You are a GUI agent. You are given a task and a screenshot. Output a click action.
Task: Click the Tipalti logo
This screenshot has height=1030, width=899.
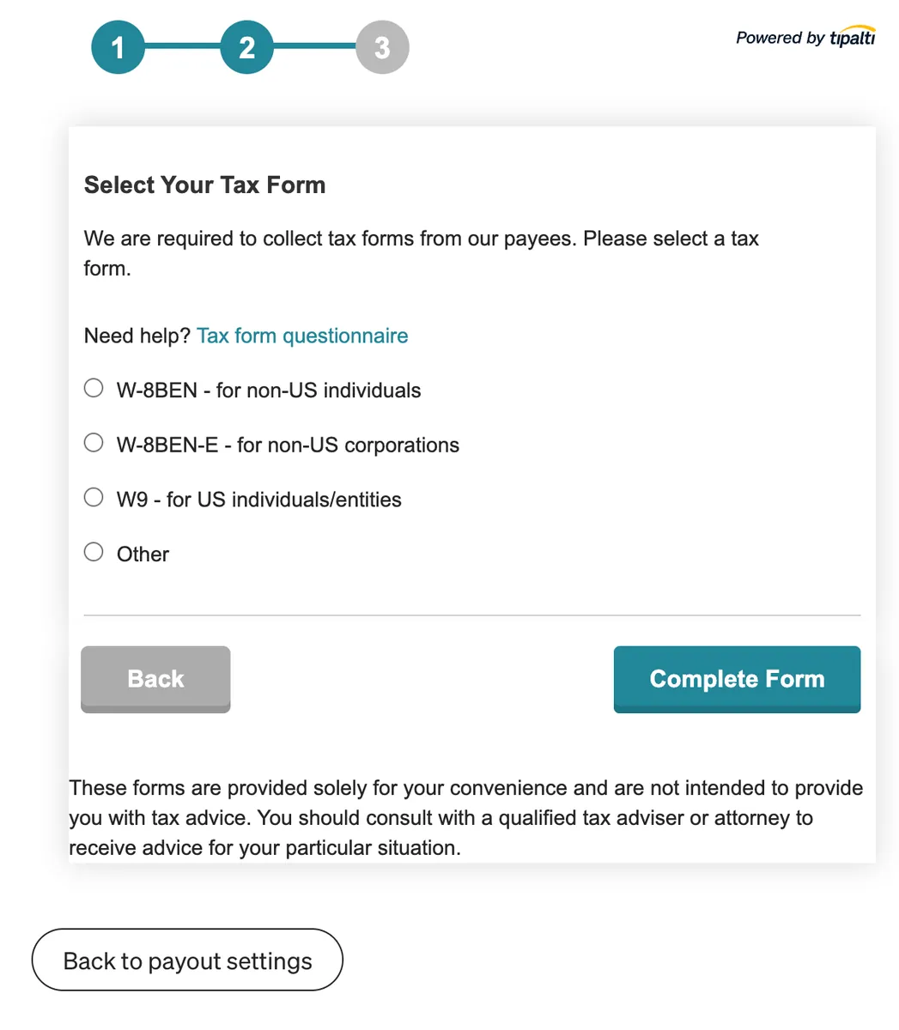tap(852, 38)
